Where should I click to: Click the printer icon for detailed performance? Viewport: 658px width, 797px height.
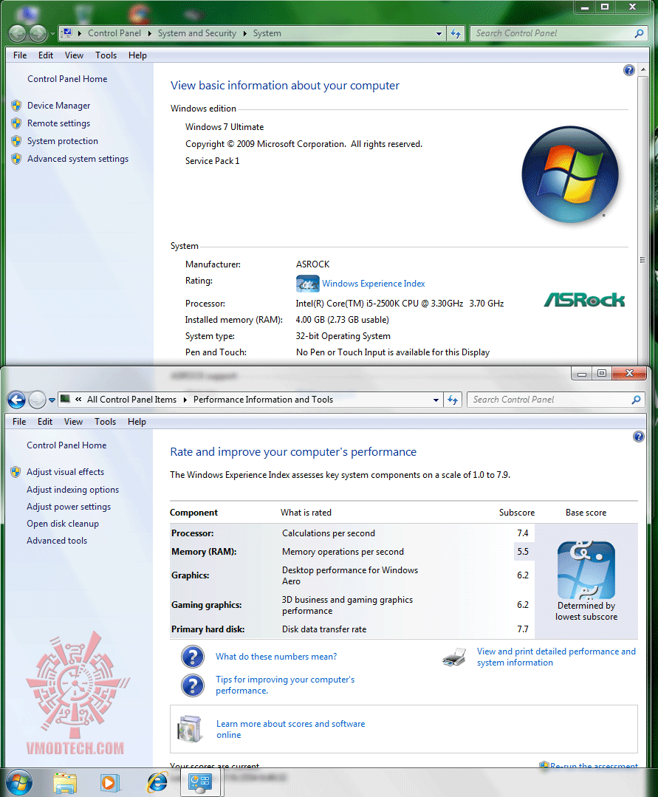click(454, 657)
